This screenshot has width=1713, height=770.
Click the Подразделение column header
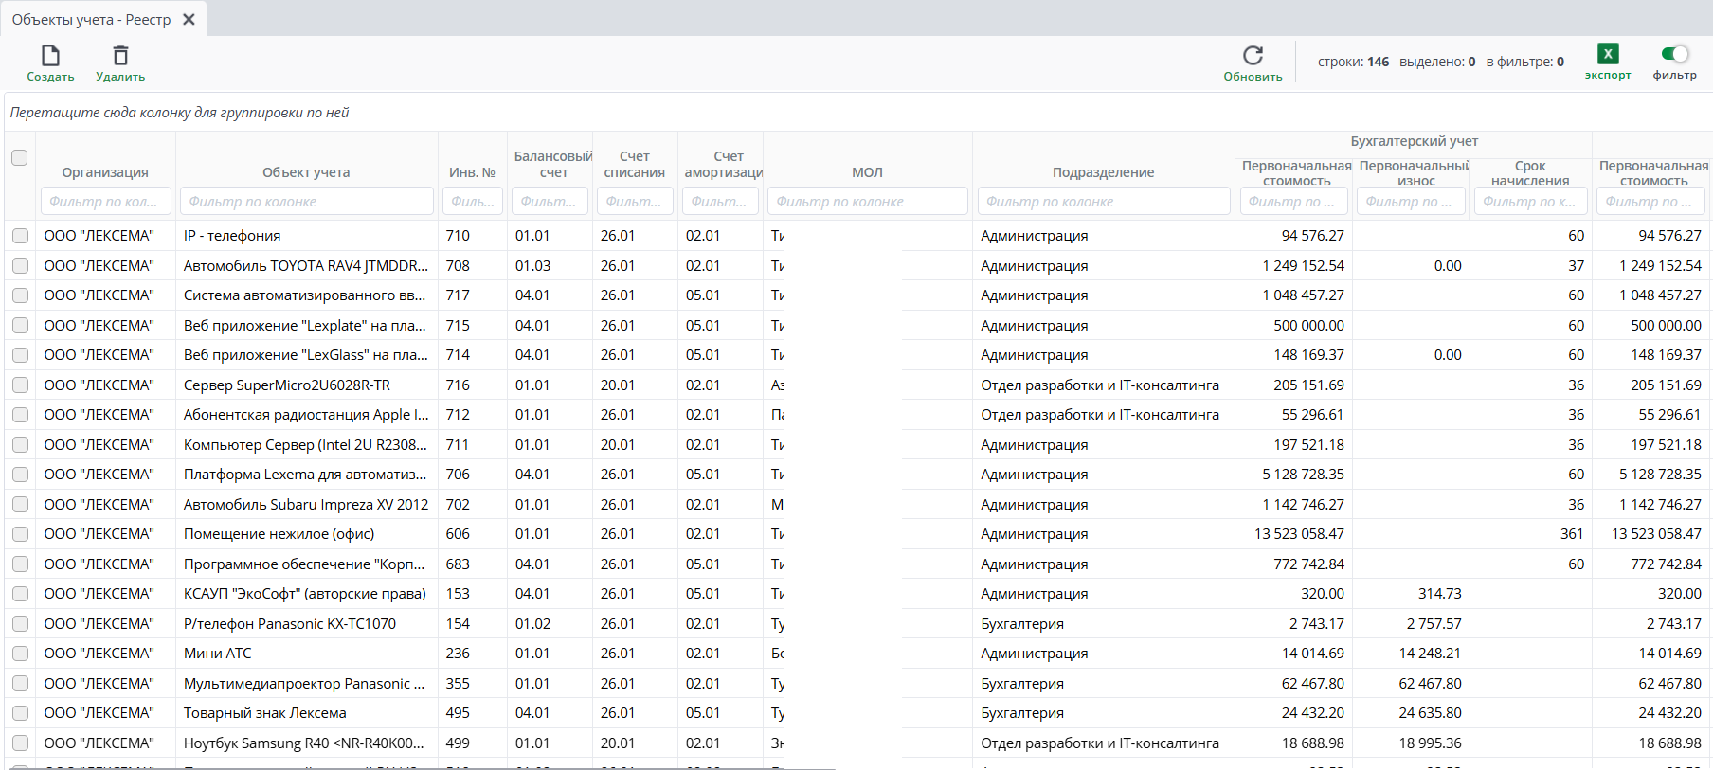pos(1103,172)
